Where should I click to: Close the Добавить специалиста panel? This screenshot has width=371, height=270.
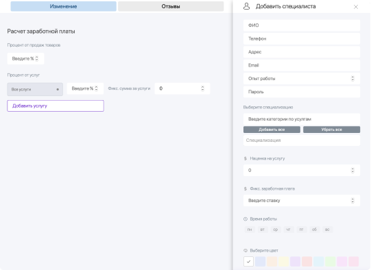coord(356,7)
